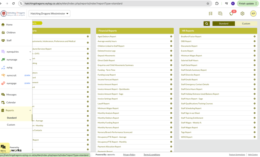Open the Terms & conditions footer link
This screenshot has height=157, width=260.
152,155
